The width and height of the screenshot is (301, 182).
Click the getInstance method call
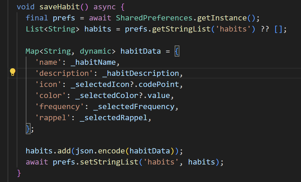pos(222,18)
